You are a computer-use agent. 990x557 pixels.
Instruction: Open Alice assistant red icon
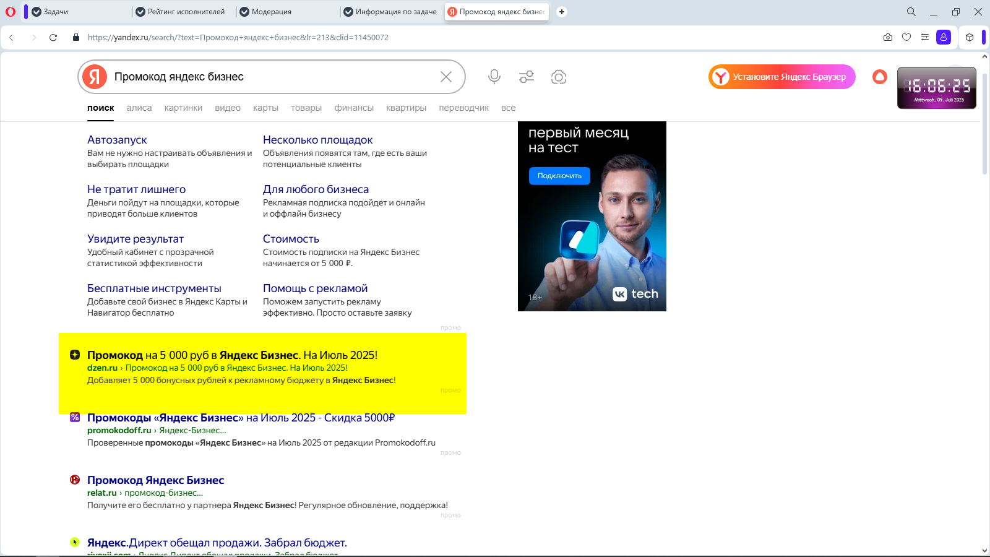click(880, 77)
